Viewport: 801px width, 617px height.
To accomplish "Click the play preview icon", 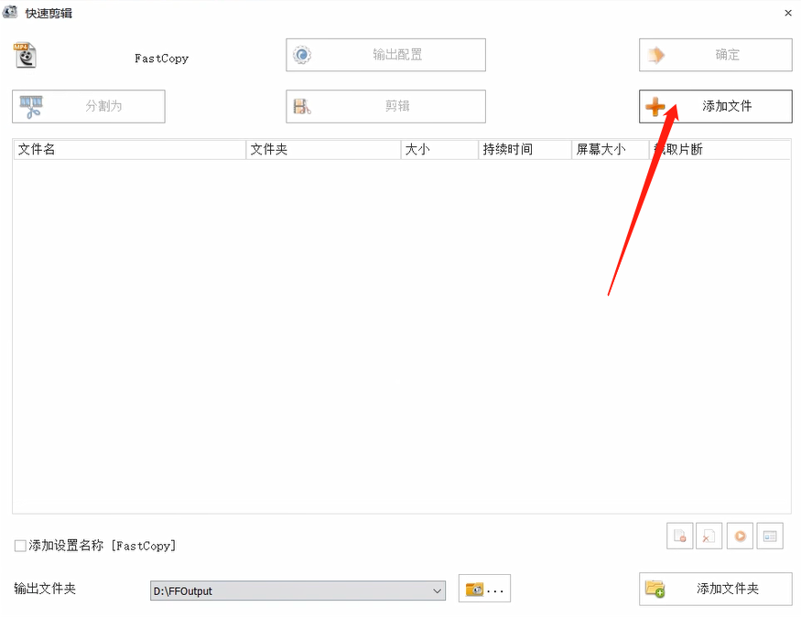I will coord(740,536).
